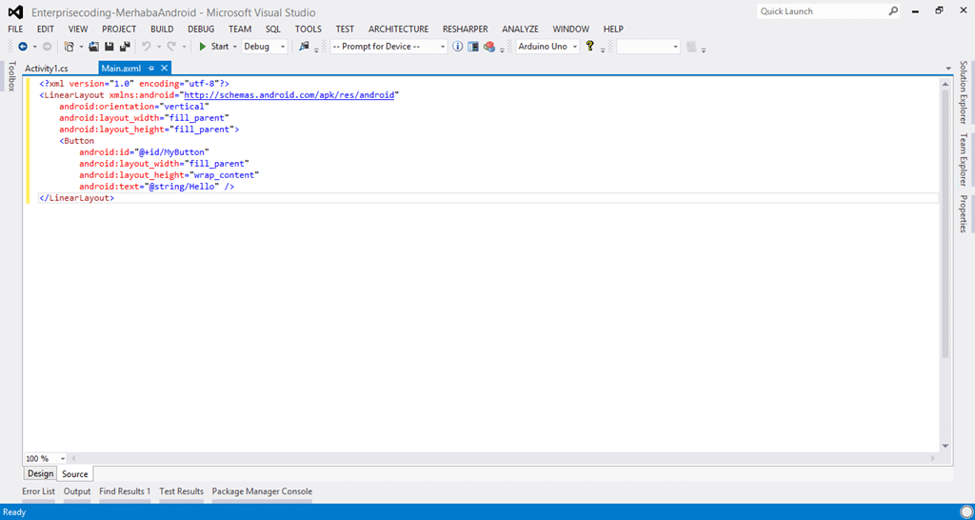
Task: Click the Navigate Backward arrow icon
Action: coord(23,46)
